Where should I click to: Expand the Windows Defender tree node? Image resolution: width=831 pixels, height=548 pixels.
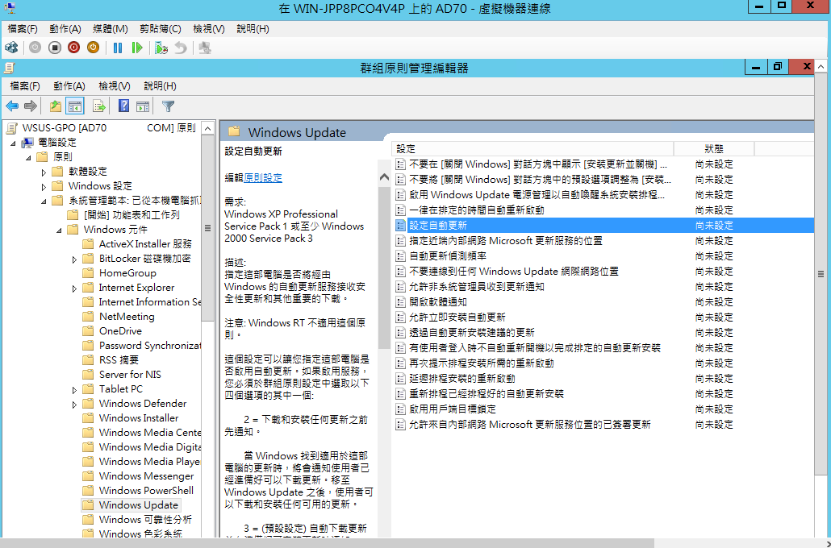point(74,405)
